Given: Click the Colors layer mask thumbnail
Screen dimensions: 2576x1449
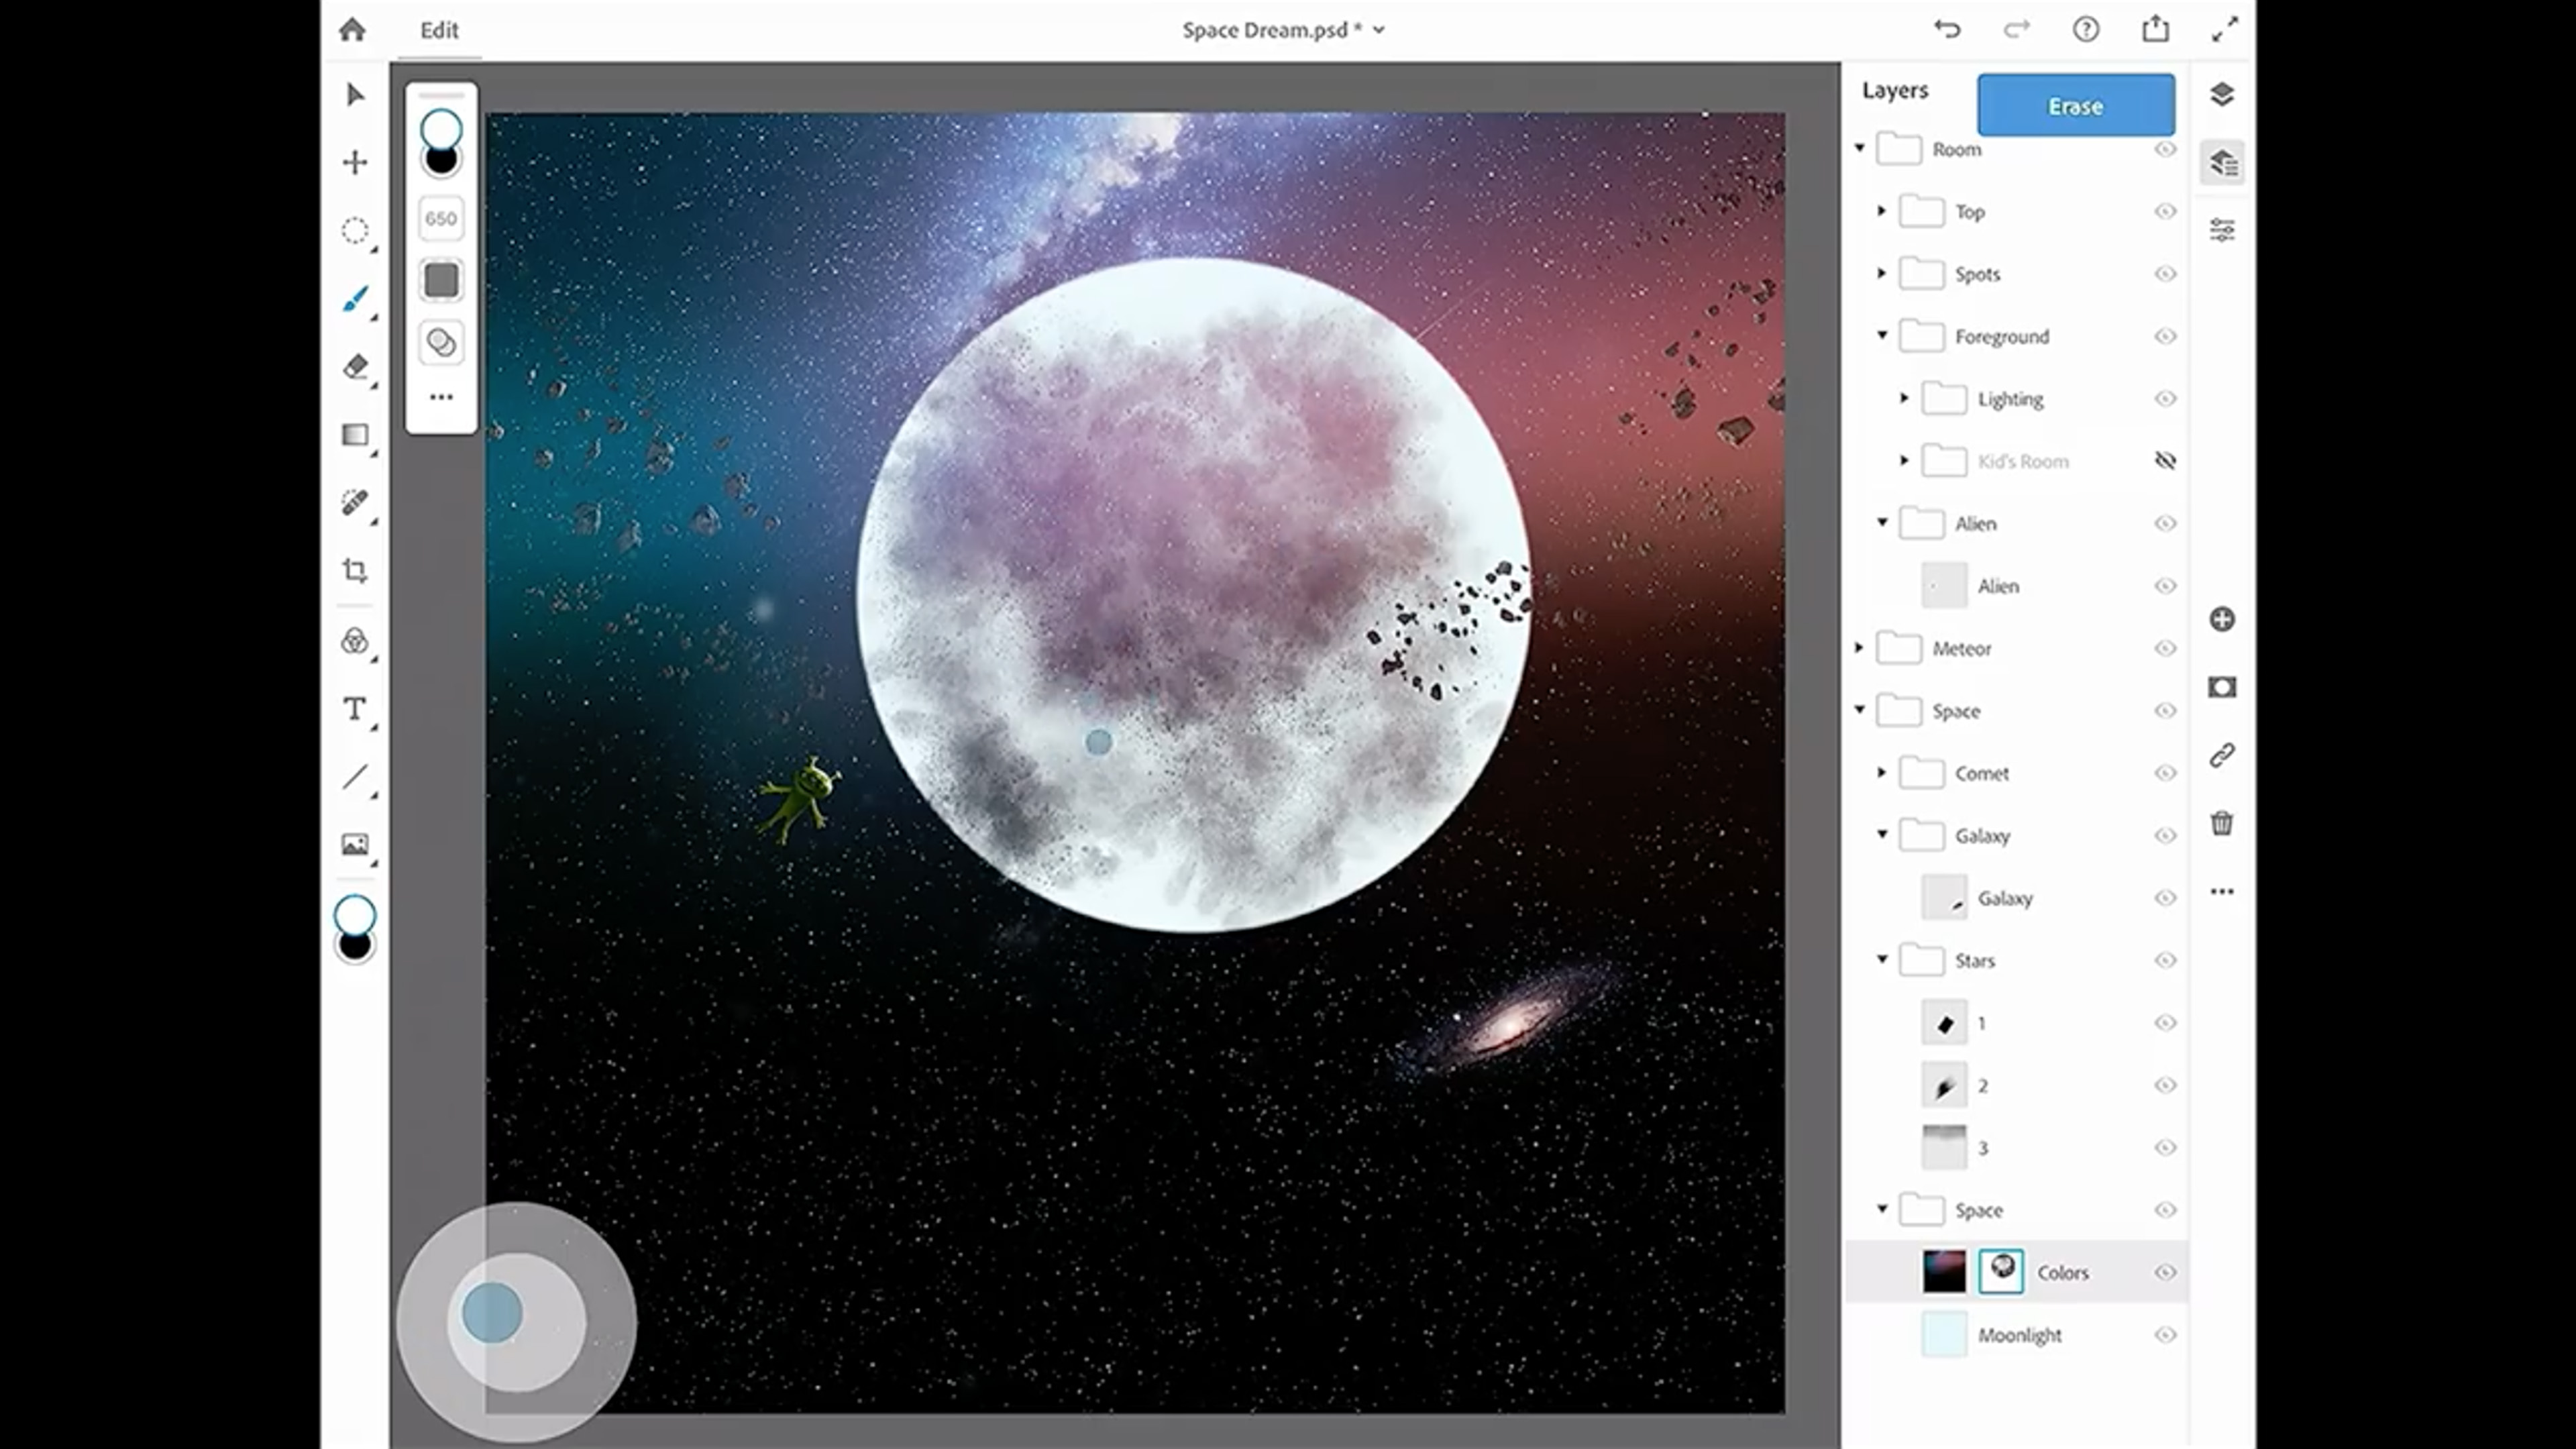Looking at the screenshot, I should pyautogui.click(x=2001, y=1271).
